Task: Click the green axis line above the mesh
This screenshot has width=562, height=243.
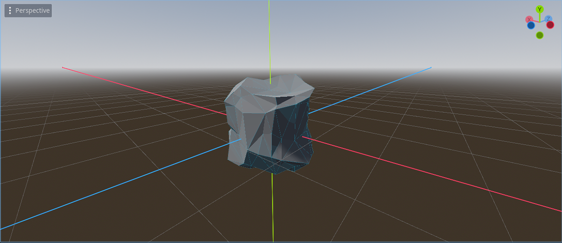Action: pyautogui.click(x=269, y=37)
